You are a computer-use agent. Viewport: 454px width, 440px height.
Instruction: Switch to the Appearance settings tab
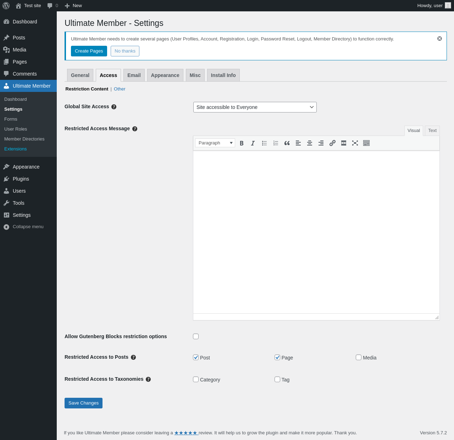(165, 75)
